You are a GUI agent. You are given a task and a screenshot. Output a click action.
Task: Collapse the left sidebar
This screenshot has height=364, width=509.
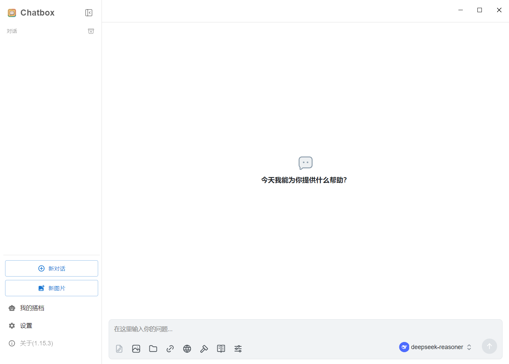pos(89,13)
